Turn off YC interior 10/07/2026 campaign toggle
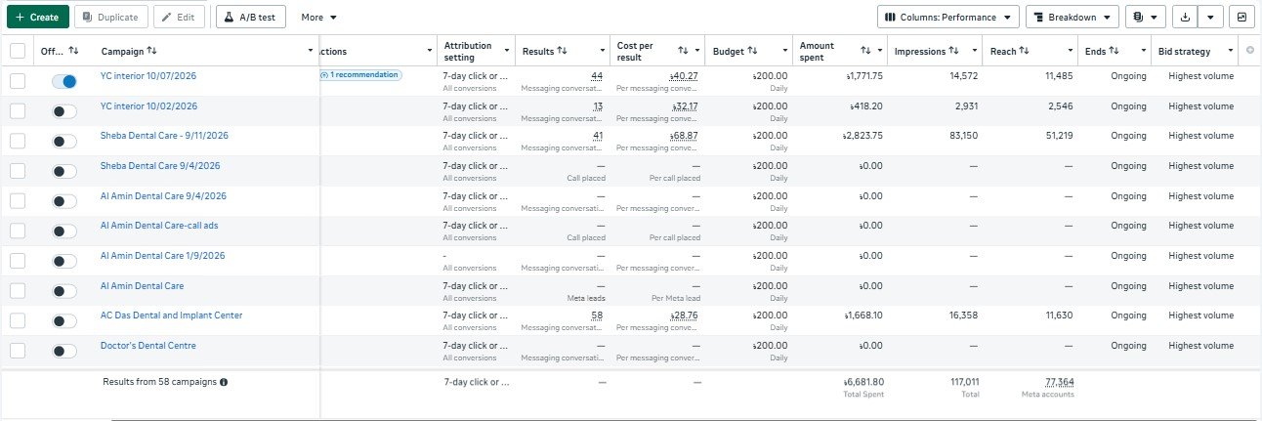 [x=64, y=81]
